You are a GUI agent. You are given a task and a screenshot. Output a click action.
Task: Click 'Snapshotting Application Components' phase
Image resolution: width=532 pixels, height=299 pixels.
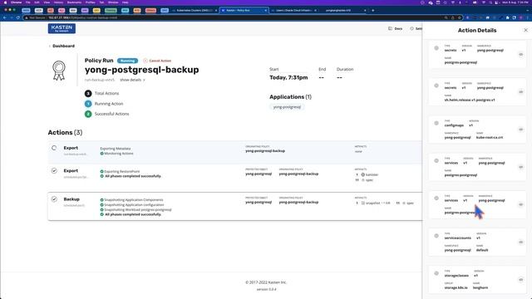(134, 200)
